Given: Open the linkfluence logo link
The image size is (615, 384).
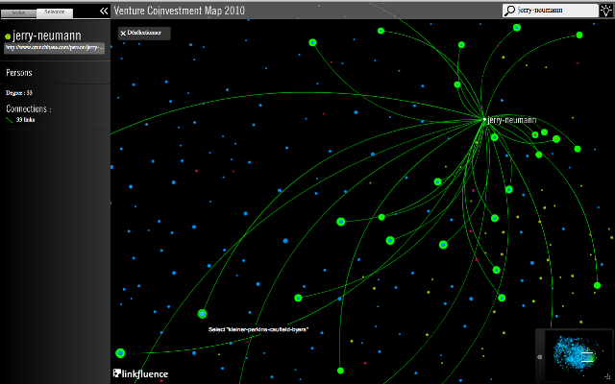Looking at the screenshot, I should coord(140,373).
